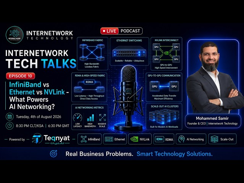Viewport: 244px width, 183px height.
Task: Click "Founder & CEO" under speaker name
Action: point(197,124)
